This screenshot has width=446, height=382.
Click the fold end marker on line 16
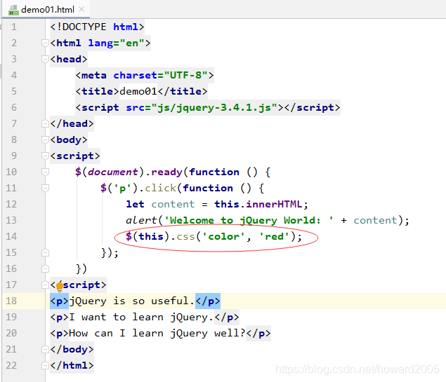pyautogui.click(x=45, y=268)
